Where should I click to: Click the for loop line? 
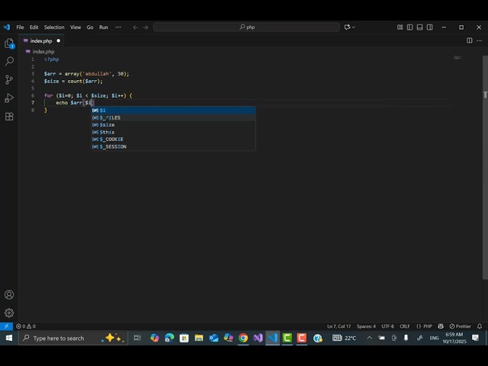88,95
